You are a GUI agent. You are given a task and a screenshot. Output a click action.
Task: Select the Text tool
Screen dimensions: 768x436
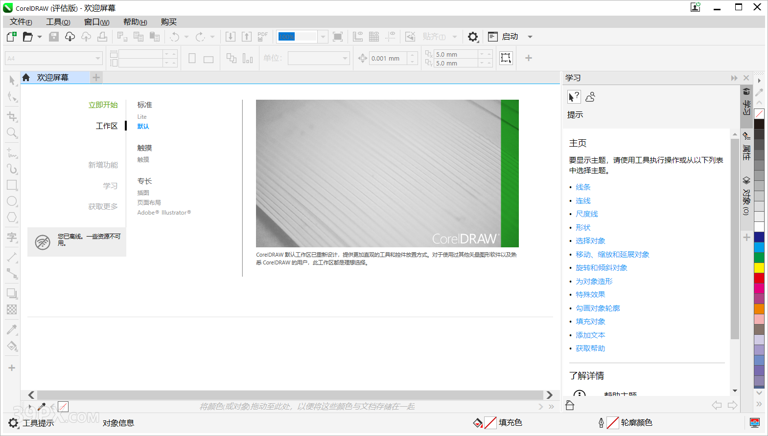[12, 238]
